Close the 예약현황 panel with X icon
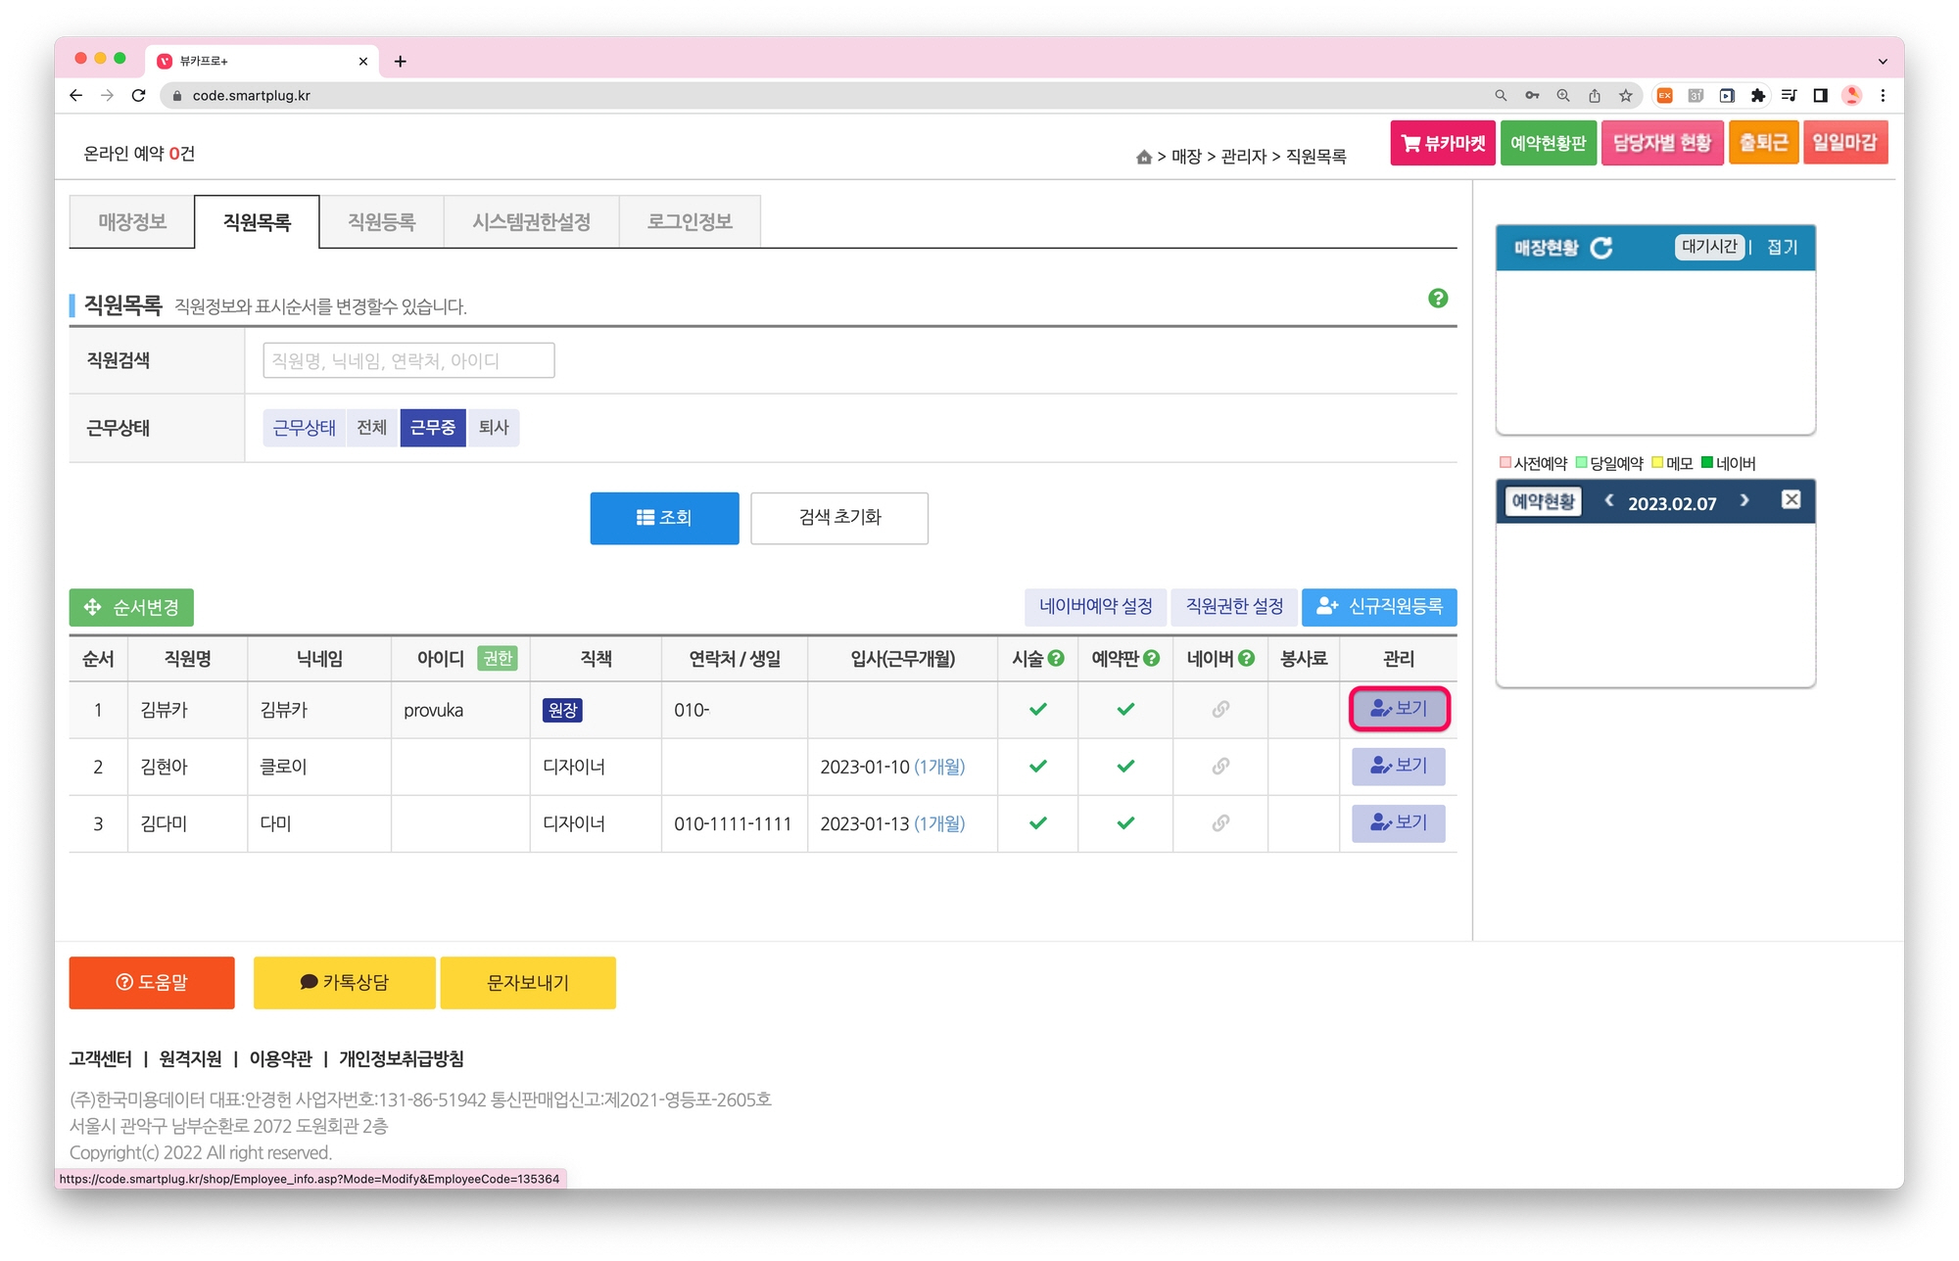1959x1261 pixels. coord(1791,500)
